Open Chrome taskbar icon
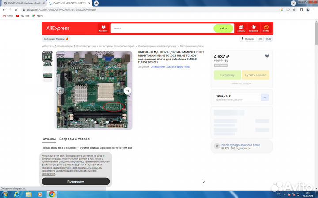The height and width of the screenshot is (198, 318). [x=52, y=194]
